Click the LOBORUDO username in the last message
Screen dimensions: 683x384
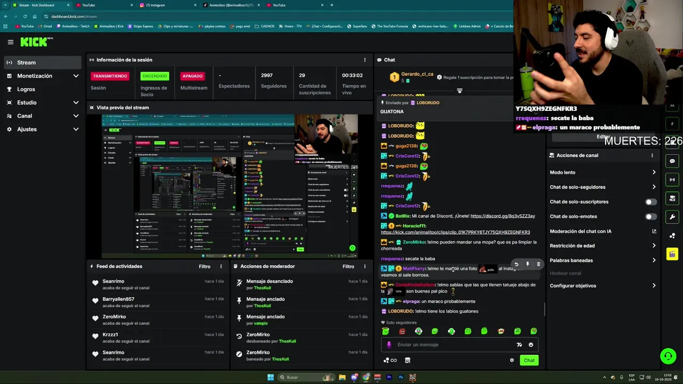pyautogui.click(x=400, y=311)
